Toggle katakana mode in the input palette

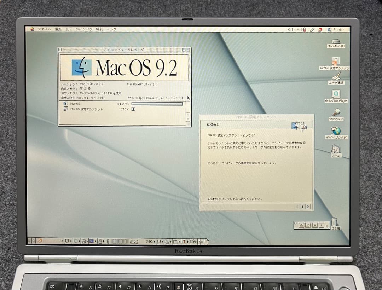pyautogui.click(x=308, y=225)
